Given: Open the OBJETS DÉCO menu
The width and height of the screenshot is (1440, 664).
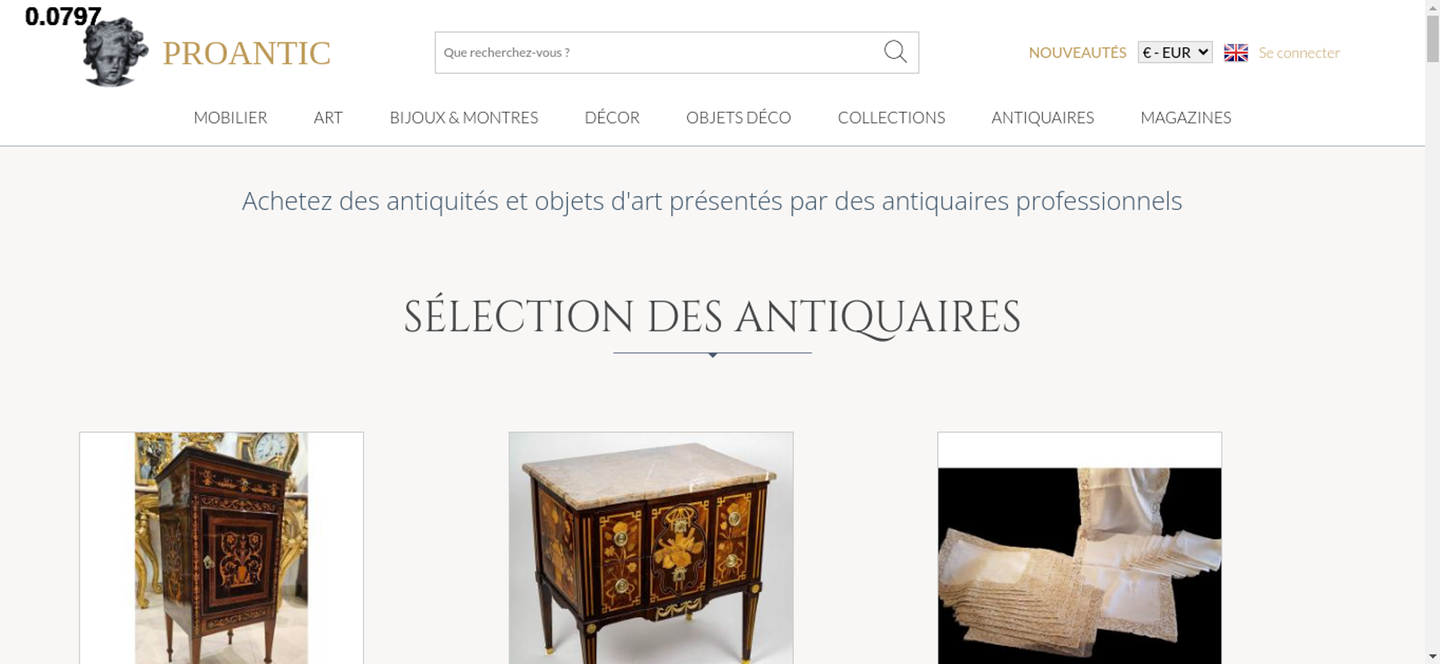Looking at the screenshot, I should [x=739, y=117].
